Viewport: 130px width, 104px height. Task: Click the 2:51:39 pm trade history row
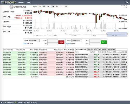(x=101, y=55)
